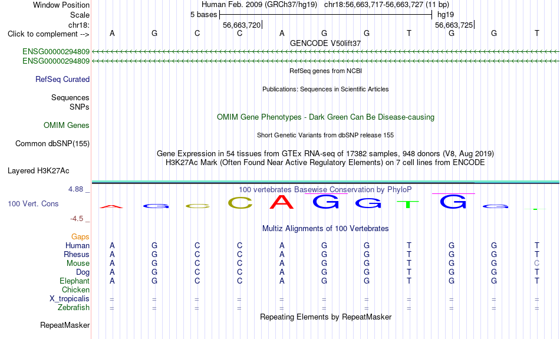This screenshot has height=339, width=560.
Task: Click the lower ENSG00000294809 transcript arrow line
Action: [325, 61]
